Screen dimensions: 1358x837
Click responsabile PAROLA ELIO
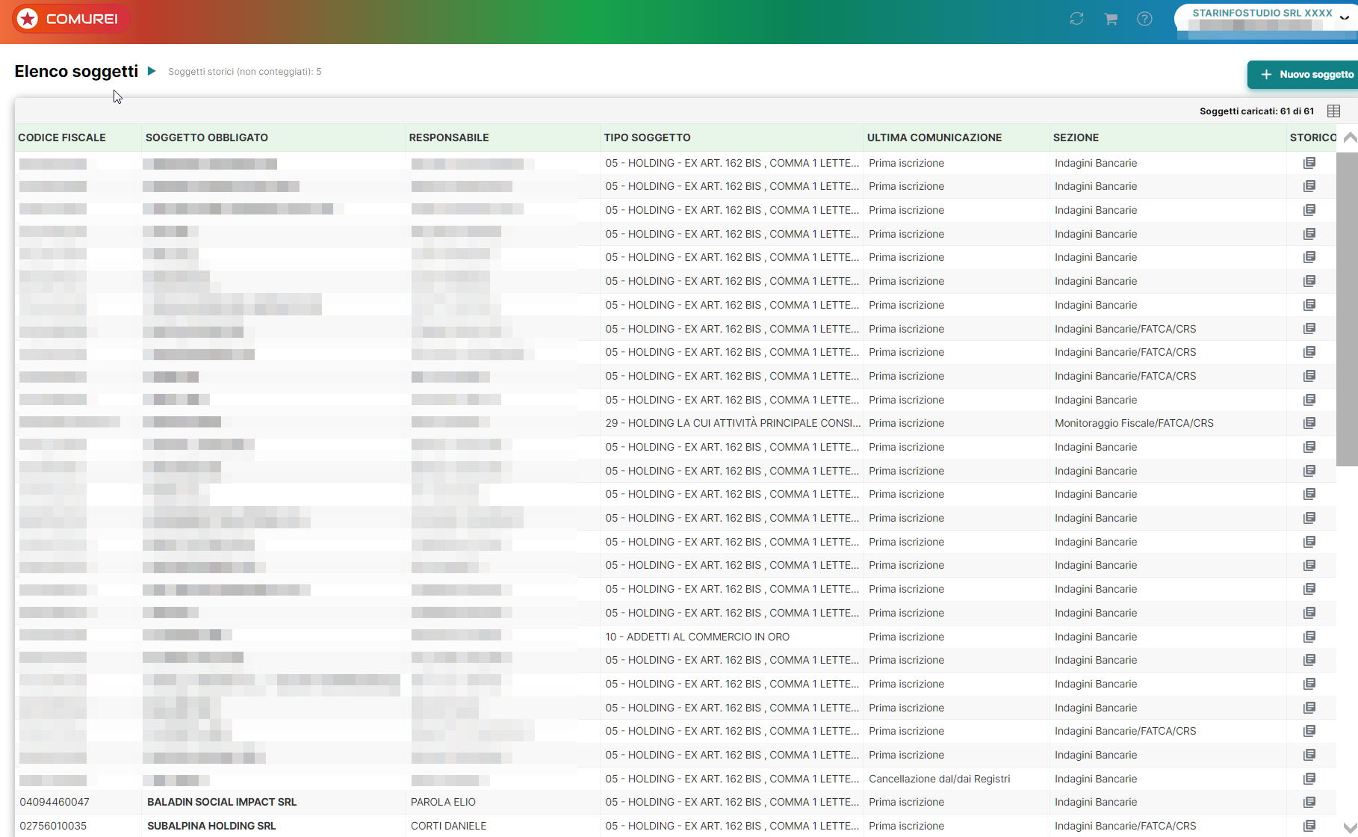(x=443, y=802)
